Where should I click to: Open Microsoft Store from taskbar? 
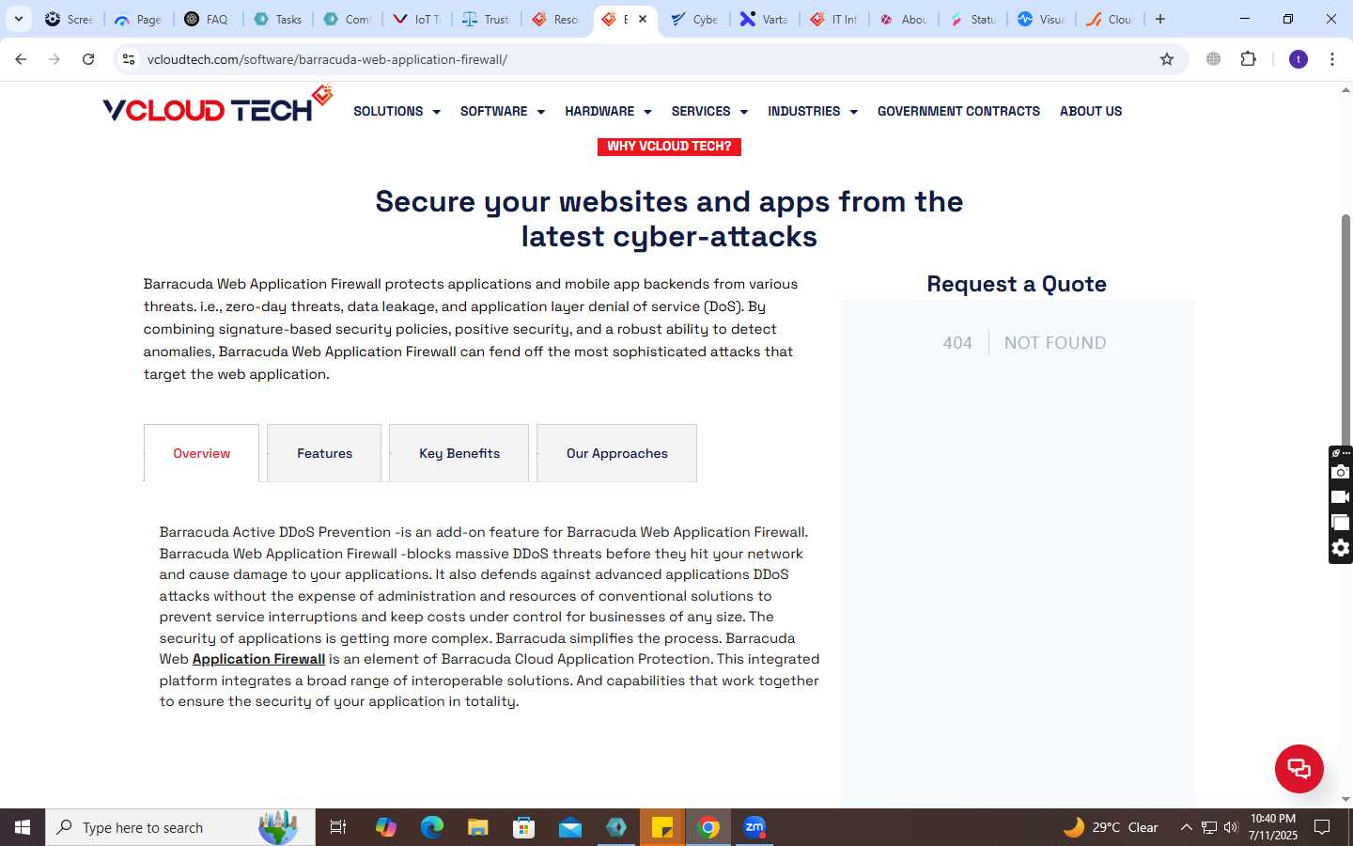click(523, 827)
